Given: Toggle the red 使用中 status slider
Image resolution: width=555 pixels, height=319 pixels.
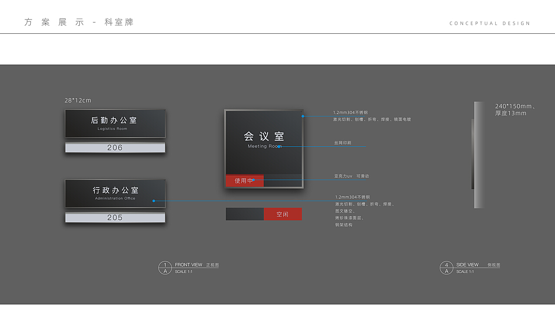Looking at the screenshot, I should tap(244, 181).
